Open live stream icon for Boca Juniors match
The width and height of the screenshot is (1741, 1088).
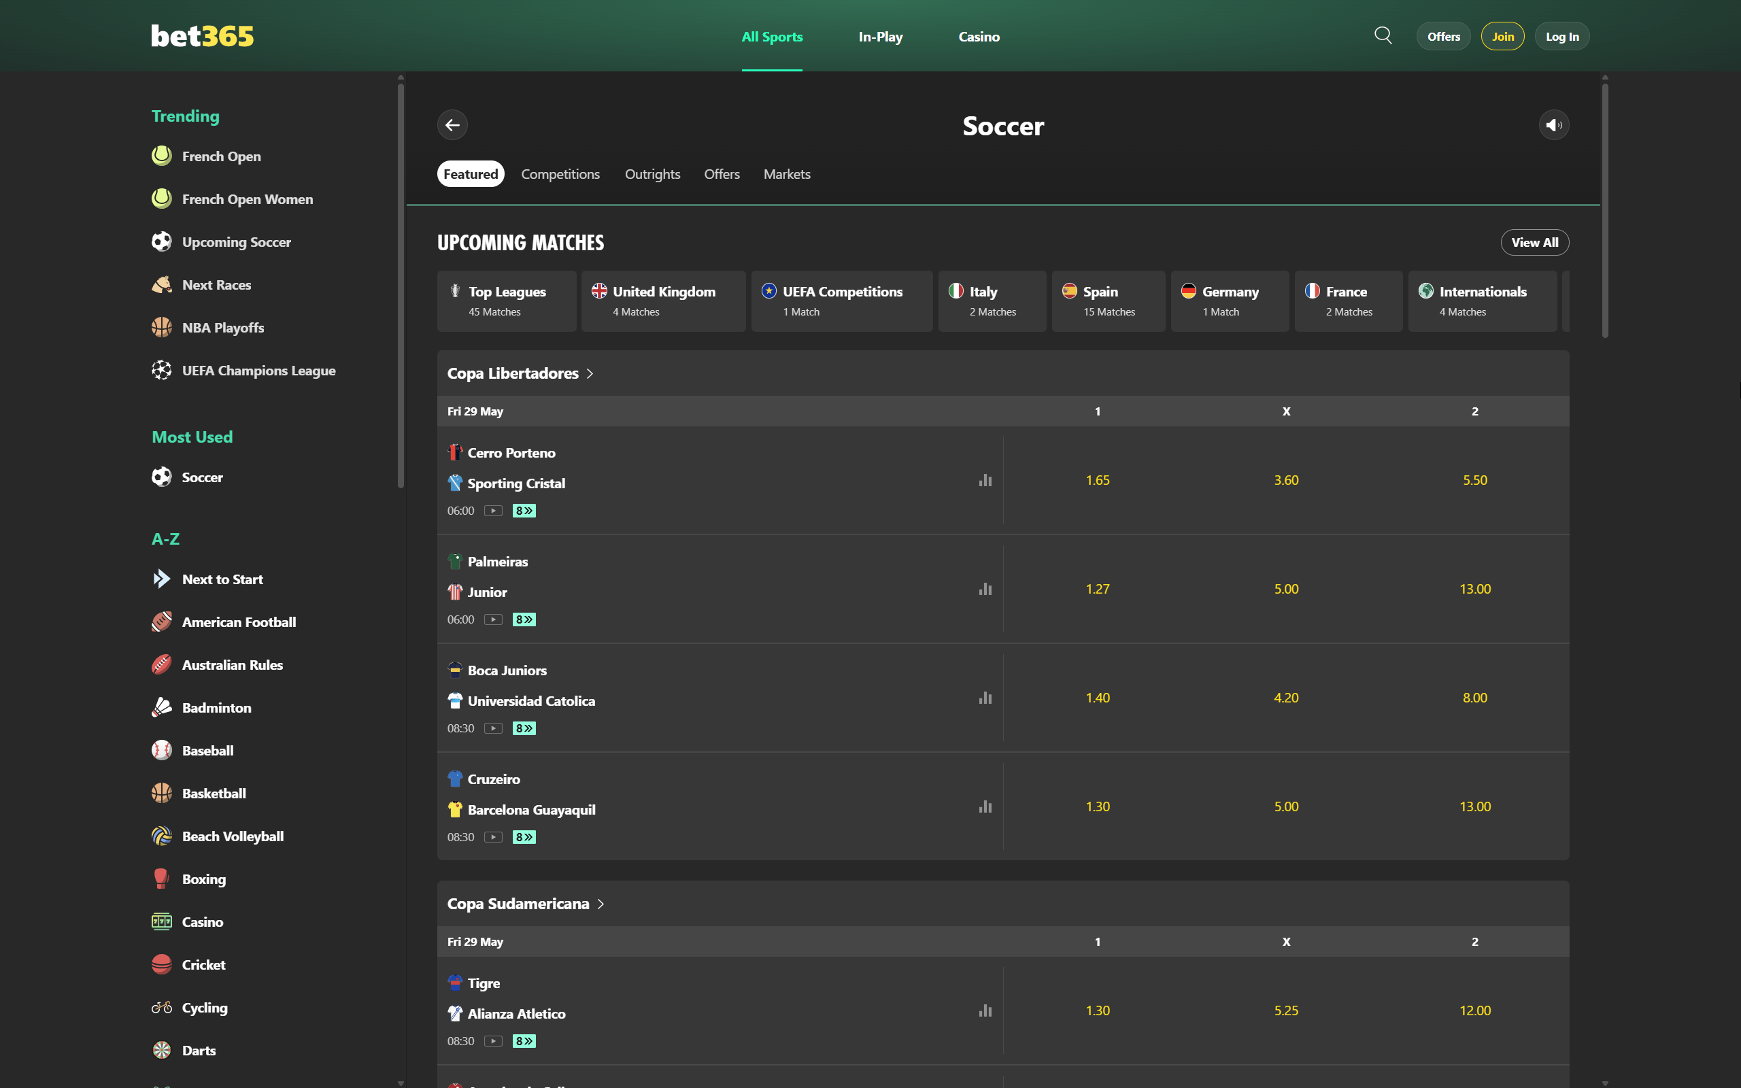click(493, 728)
